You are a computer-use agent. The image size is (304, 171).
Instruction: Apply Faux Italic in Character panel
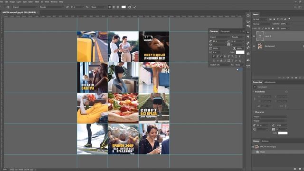(x=218, y=57)
